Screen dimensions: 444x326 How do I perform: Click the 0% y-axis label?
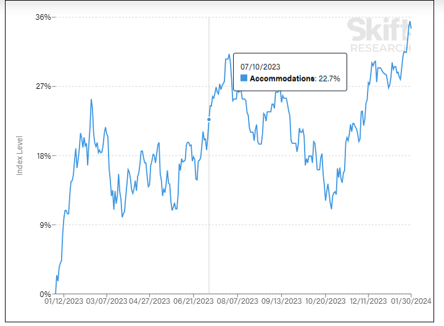pos(44,295)
